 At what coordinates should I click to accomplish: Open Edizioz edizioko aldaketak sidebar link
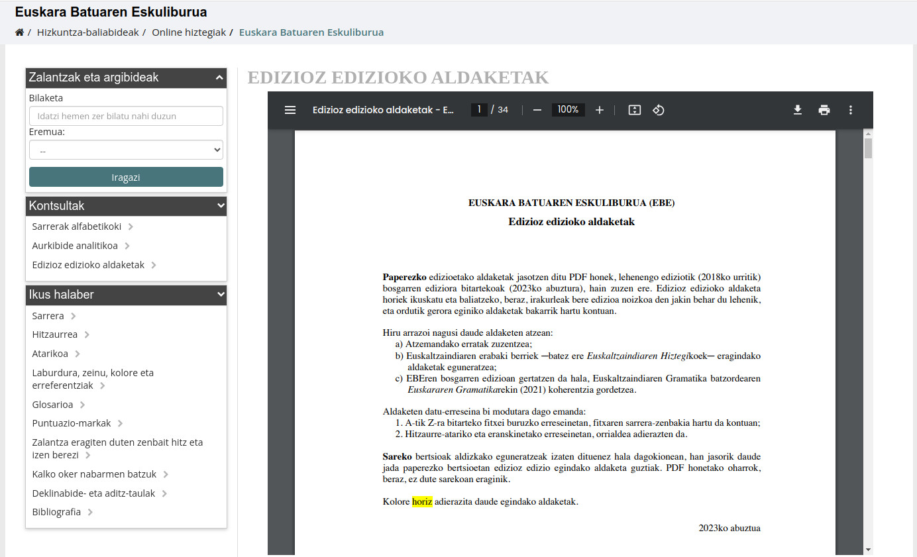click(x=88, y=265)
